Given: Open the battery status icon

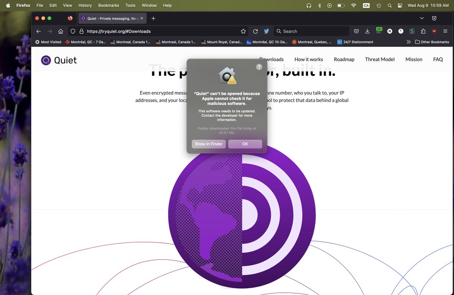Looking at the screenshot, I should tap(341, 5).
